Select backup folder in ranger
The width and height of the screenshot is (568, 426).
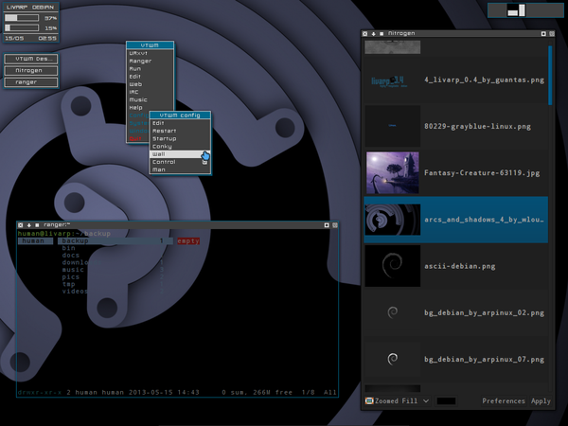coord(115,240)
